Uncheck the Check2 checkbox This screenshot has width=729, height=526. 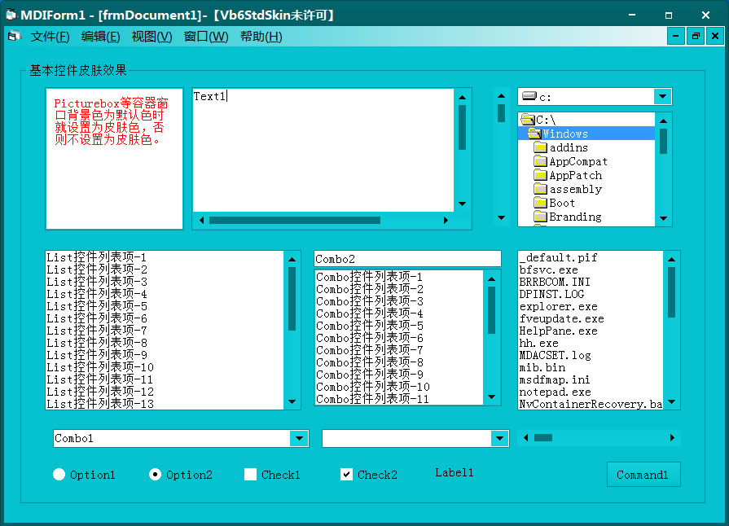tap(347, 475)
